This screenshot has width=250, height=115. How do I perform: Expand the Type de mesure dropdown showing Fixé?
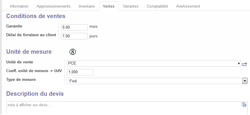[157, 81]
